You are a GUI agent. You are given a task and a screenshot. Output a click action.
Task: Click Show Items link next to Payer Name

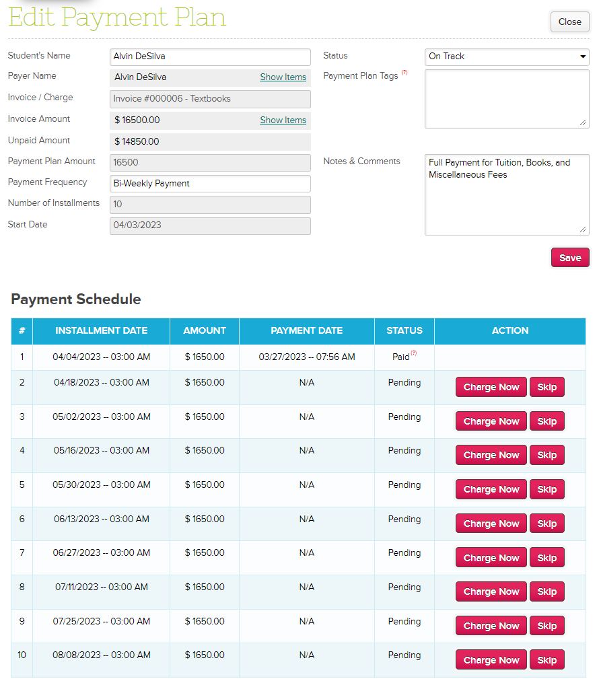point(283,77)
